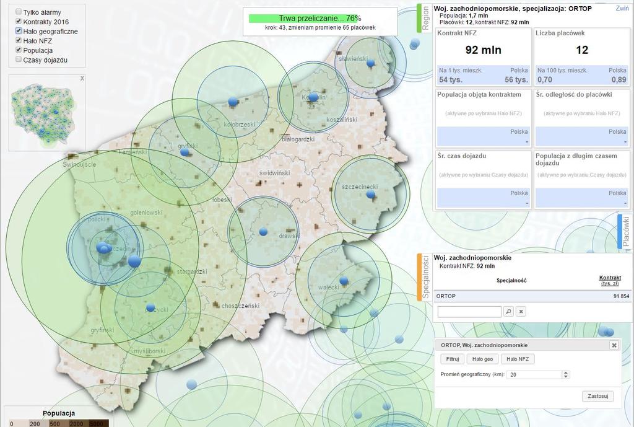
Task: Click the 5000 population legend swatch
Action: click(99, 424)
